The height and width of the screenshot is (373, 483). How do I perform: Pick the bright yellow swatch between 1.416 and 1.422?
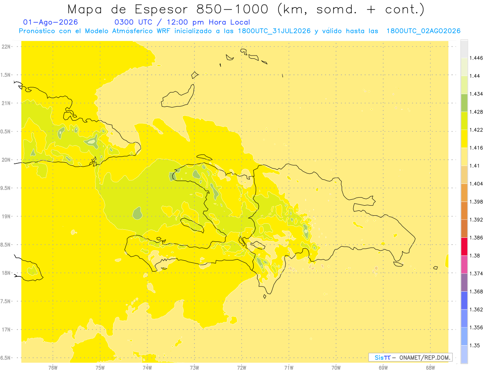tap(464, 139)
